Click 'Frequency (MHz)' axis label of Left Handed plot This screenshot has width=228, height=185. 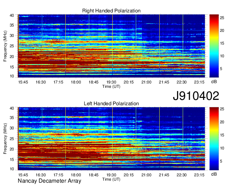pos(5,139)
